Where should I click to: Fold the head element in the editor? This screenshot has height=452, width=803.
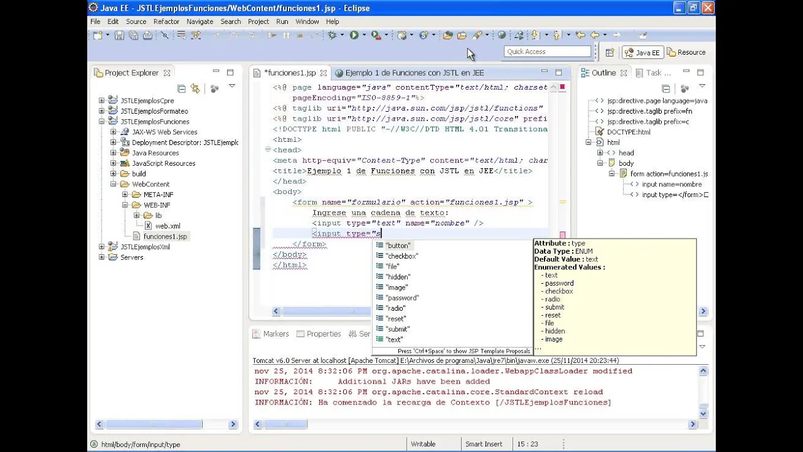[268, 149]
